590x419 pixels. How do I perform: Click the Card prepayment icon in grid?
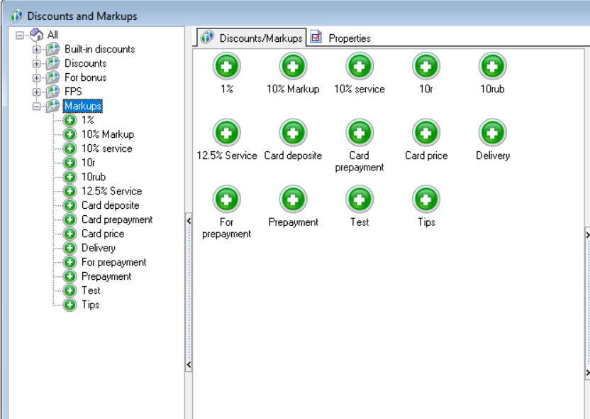coord(359,132)
